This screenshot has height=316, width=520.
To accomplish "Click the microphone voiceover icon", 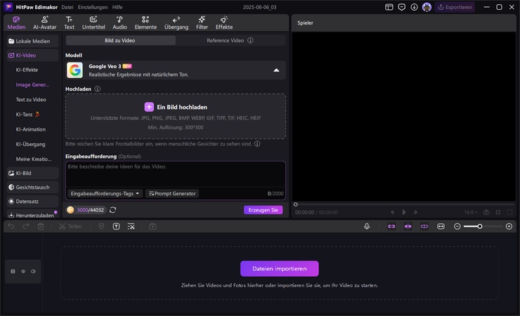I will click(367, 227).
